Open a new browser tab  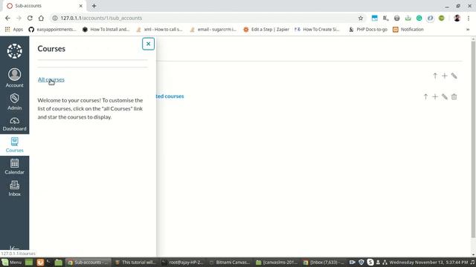(x=94, y=6)
